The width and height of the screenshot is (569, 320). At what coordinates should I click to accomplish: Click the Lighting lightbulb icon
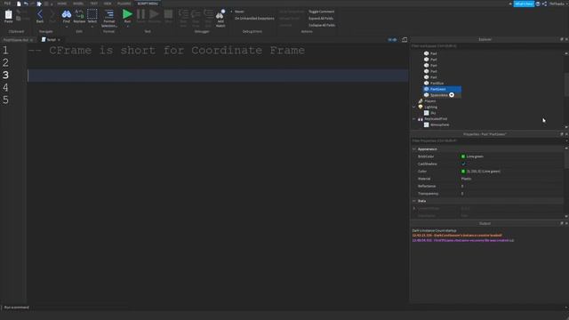point(421,107)
